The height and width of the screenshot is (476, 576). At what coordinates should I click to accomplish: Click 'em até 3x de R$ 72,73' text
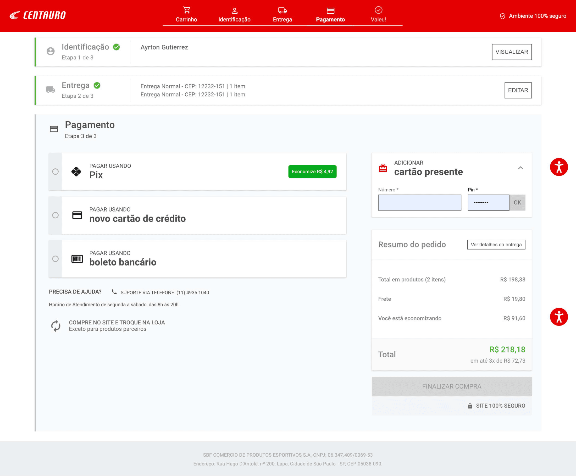coord(498,361)
